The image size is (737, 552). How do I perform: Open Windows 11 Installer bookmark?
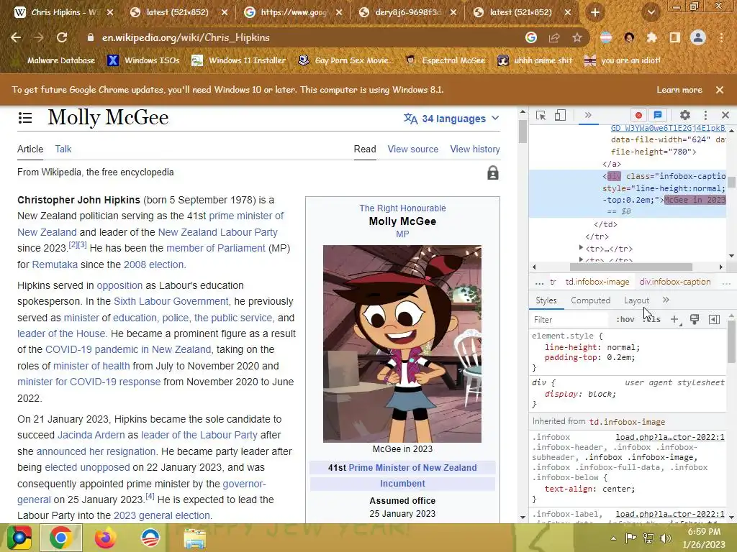239,60
